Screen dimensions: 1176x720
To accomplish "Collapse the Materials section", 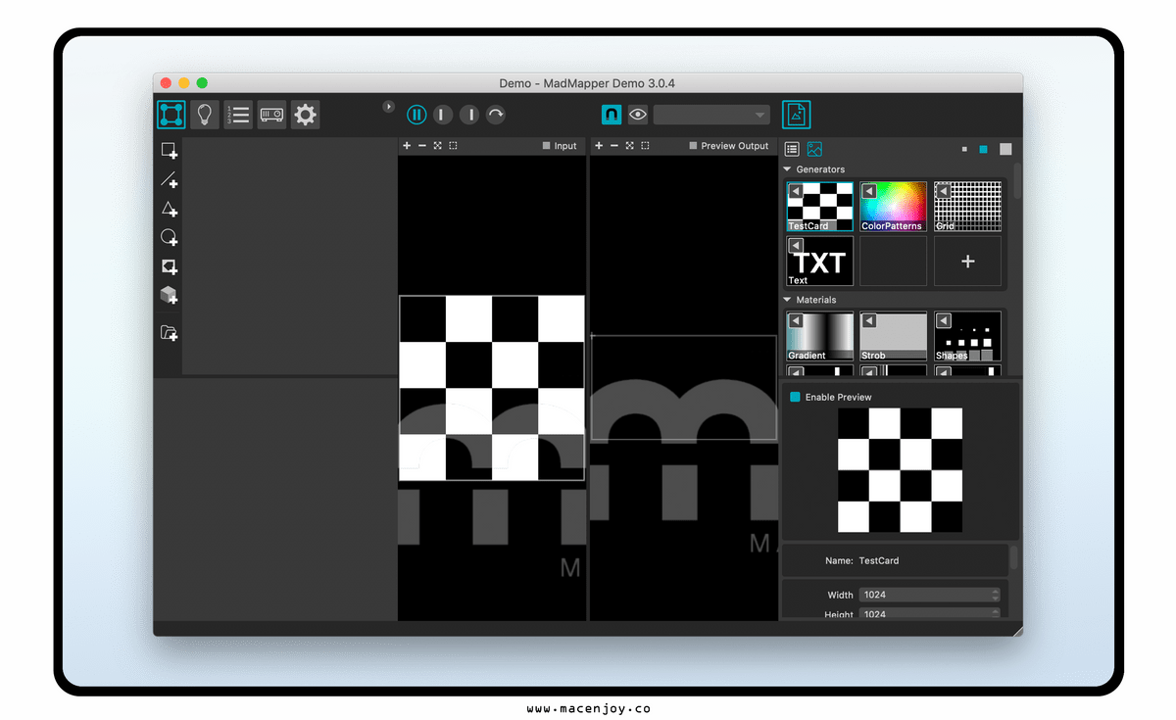I will click(787, 300).
